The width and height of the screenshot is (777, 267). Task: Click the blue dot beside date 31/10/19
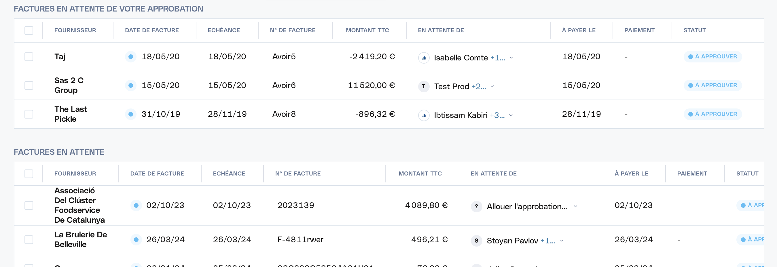131,114
